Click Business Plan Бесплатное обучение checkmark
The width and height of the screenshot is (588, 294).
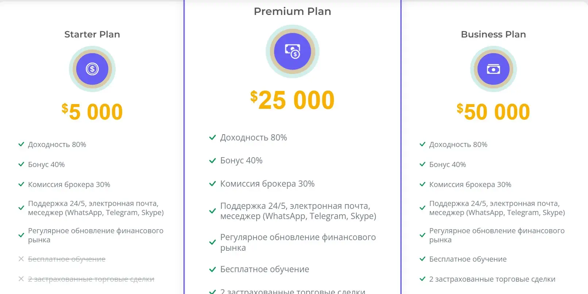[422, 259]
